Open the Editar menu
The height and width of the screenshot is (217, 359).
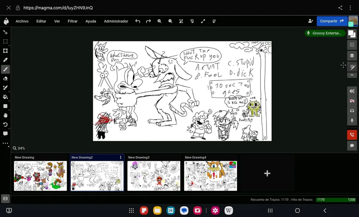pyautogui.click(x=41, y=21)
